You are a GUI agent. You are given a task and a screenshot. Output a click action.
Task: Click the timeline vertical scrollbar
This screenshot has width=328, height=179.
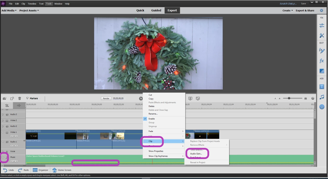[x=315, y=137]
